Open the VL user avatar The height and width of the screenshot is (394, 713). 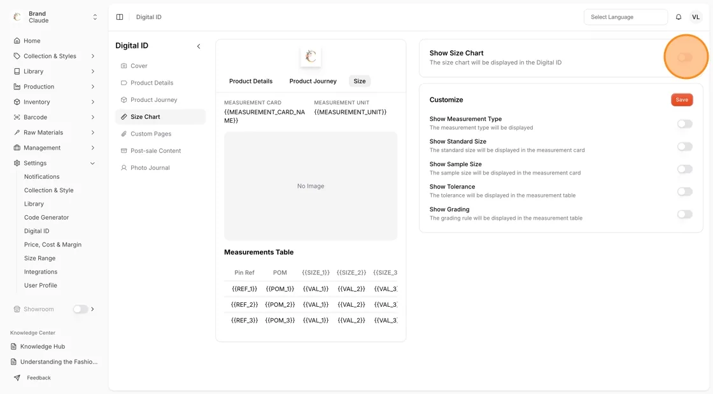click(x=696, y=17)
